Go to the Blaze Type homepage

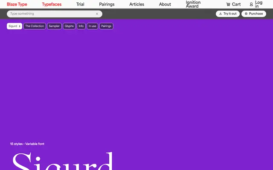click(17, 4)
